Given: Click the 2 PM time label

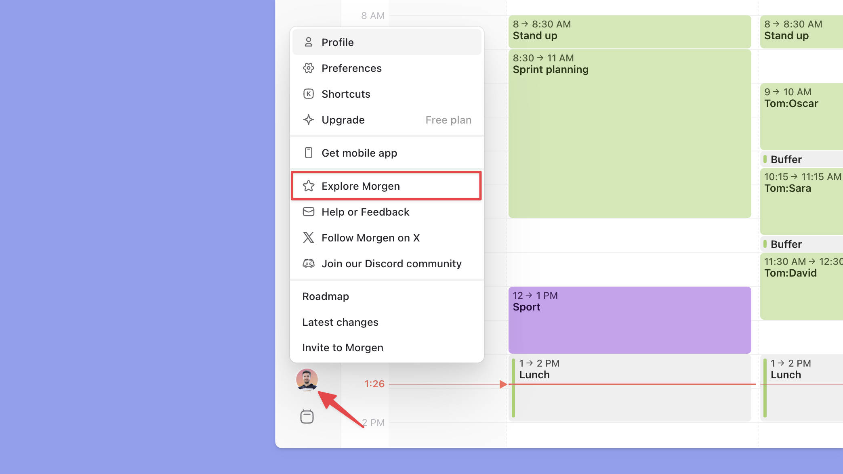Looking at the screenshot, I should click(373, 423).
